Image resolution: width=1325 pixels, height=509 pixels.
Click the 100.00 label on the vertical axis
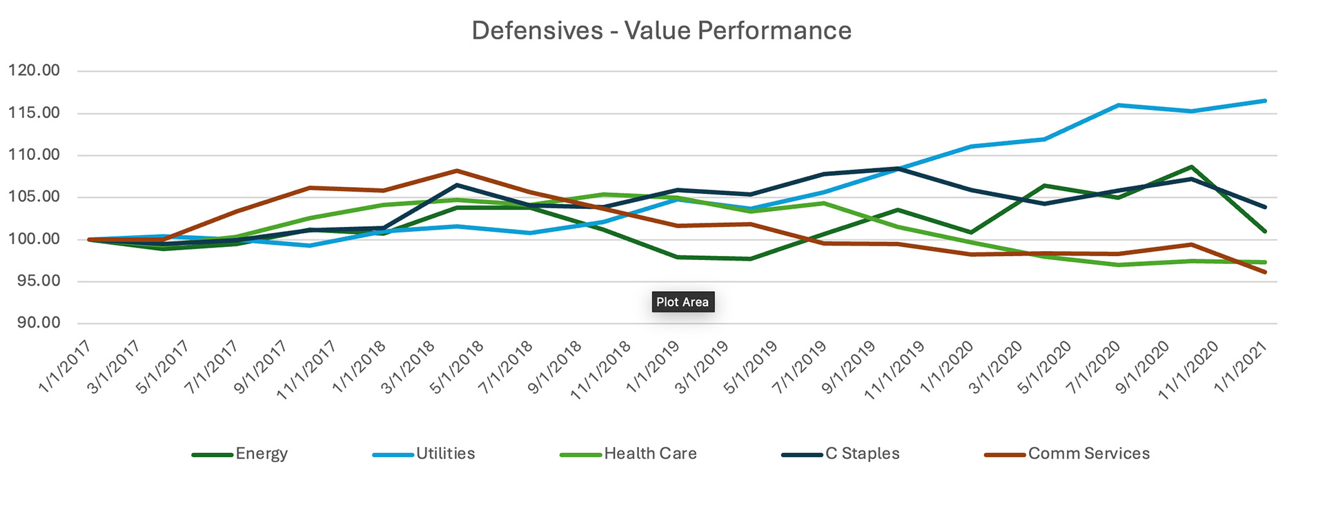pos(35,239)
